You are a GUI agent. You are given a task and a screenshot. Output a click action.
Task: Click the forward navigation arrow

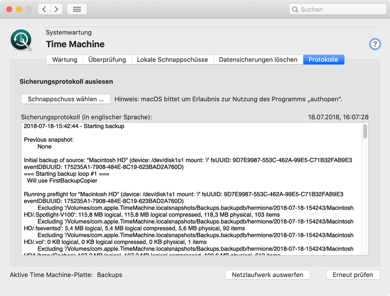pos(57,9)
